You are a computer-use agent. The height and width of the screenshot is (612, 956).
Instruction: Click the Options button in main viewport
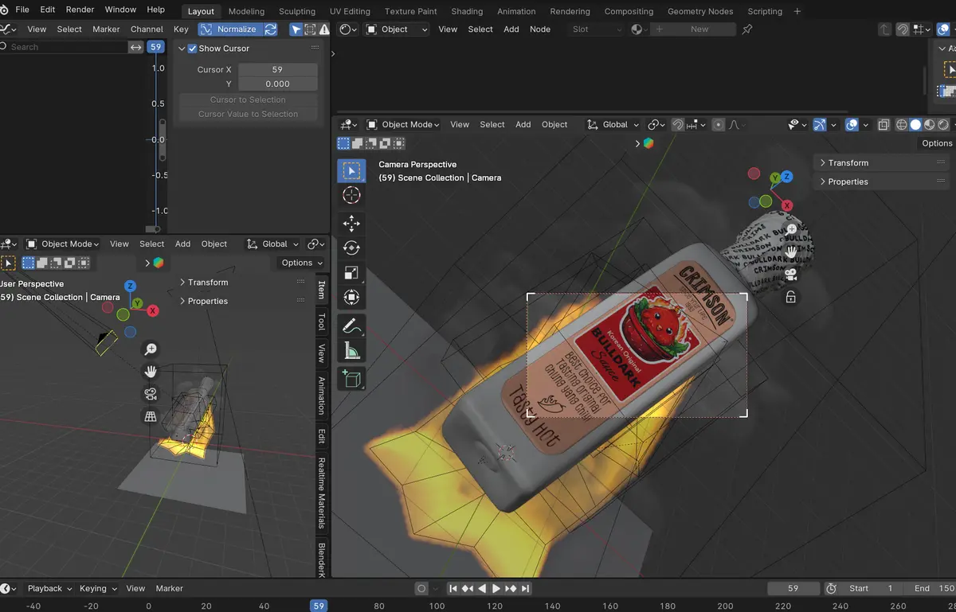pyautogui.click(x=936, y=143)
